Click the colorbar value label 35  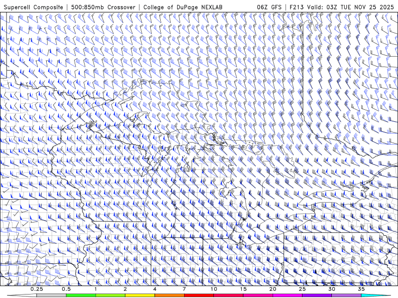pos(361,289)
